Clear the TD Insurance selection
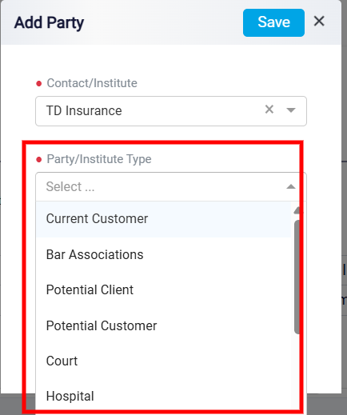 (269, 110)
